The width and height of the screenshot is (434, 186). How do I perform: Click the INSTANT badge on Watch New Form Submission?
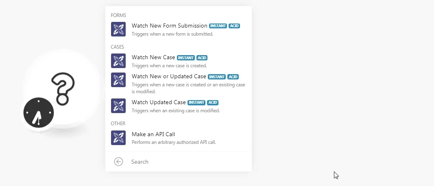coord(218,26)
